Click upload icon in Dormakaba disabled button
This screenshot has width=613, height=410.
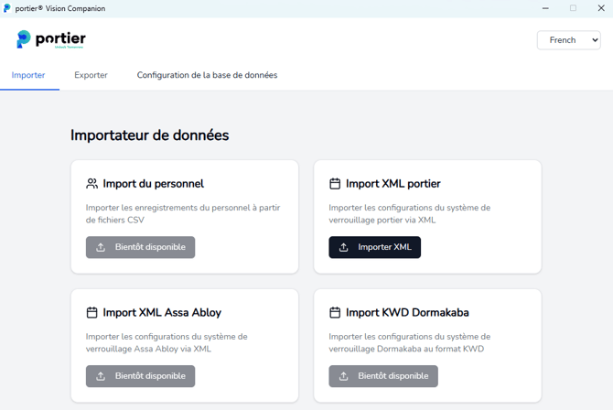pos(344,376)
